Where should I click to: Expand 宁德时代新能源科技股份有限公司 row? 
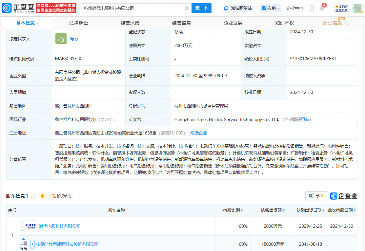(32, 244)
